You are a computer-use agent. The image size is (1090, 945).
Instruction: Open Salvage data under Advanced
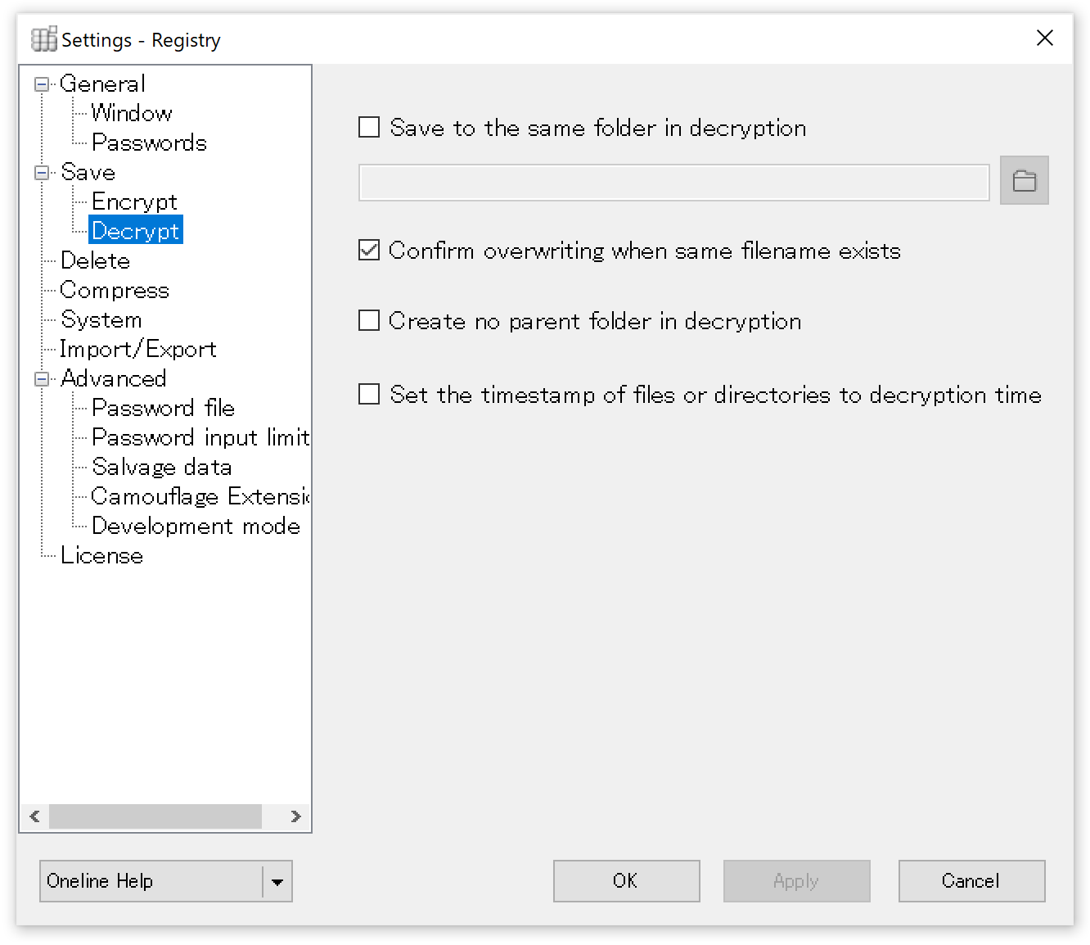[x=161, y=468]
